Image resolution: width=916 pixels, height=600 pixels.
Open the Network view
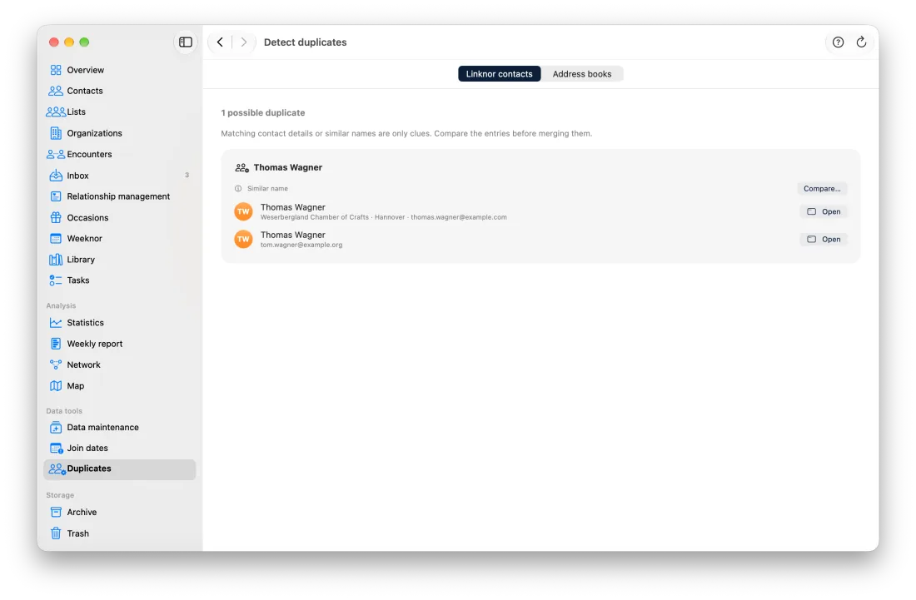click(x=119, y=364)
